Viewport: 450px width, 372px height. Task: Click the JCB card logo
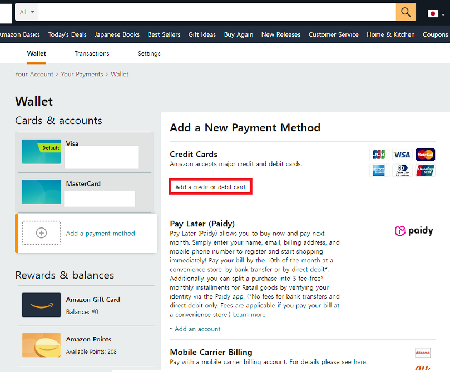(x=379, y=155)
